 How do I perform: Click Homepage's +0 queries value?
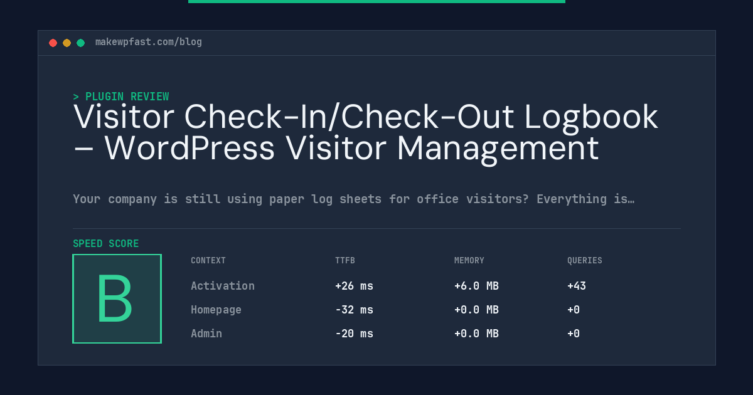pos(574,310)
